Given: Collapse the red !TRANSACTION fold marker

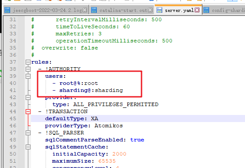Looking at the screenshot, I should click(28, 111).
